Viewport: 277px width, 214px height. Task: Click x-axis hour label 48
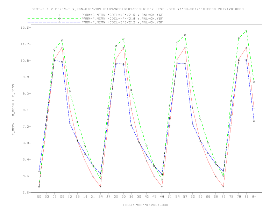point(162,197)
